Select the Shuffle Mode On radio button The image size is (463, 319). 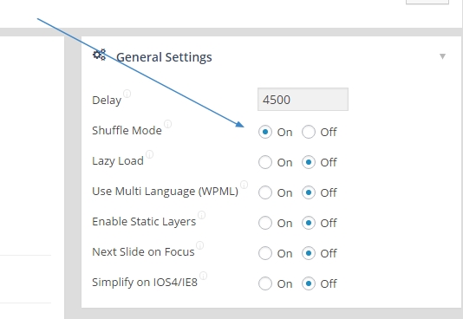(x=264, y=132)
